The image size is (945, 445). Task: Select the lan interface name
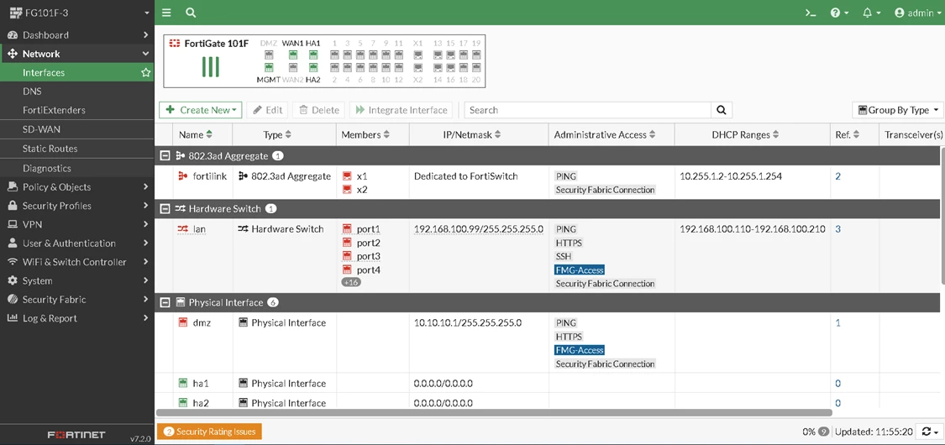199,229
